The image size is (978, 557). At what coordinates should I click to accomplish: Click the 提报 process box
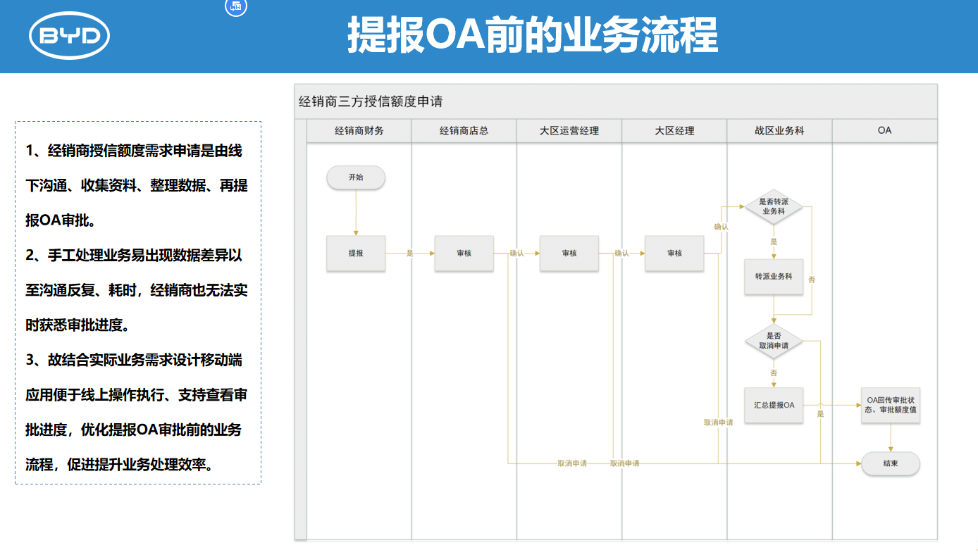(356, 253)
